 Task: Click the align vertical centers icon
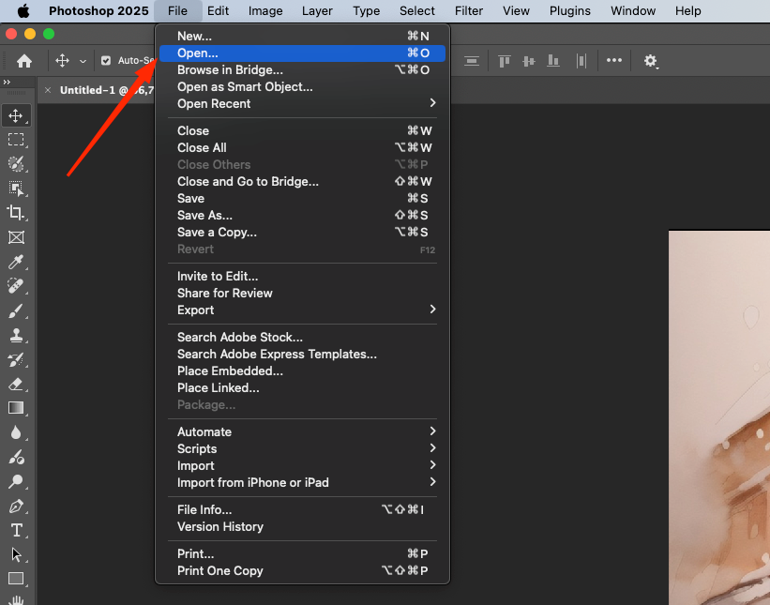tap(529, 61)
